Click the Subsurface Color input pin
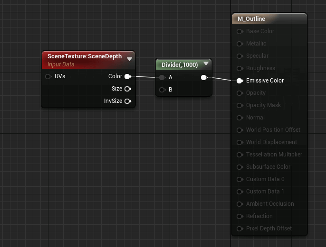Image resolution: width=326 pixels, height=247 pixels. tap(240, 167)
